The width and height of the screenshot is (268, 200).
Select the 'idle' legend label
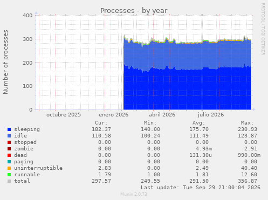(20, 136)
